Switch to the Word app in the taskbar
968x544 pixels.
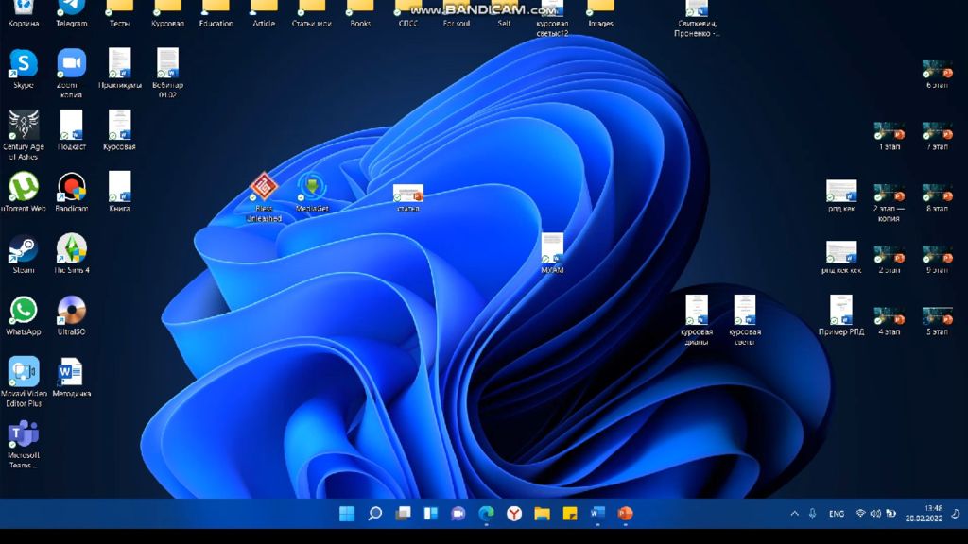[x=597, y=514]
